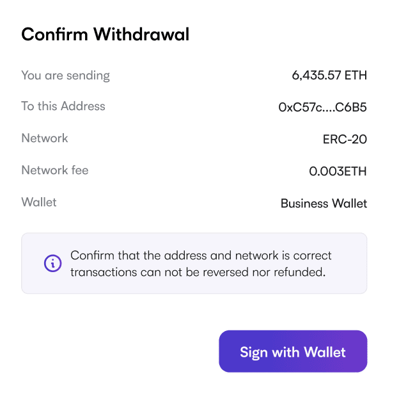The image size is (399, 404).
Task: Click the Confirm Withdrawal heading
Action: click(x=106, y=35)
